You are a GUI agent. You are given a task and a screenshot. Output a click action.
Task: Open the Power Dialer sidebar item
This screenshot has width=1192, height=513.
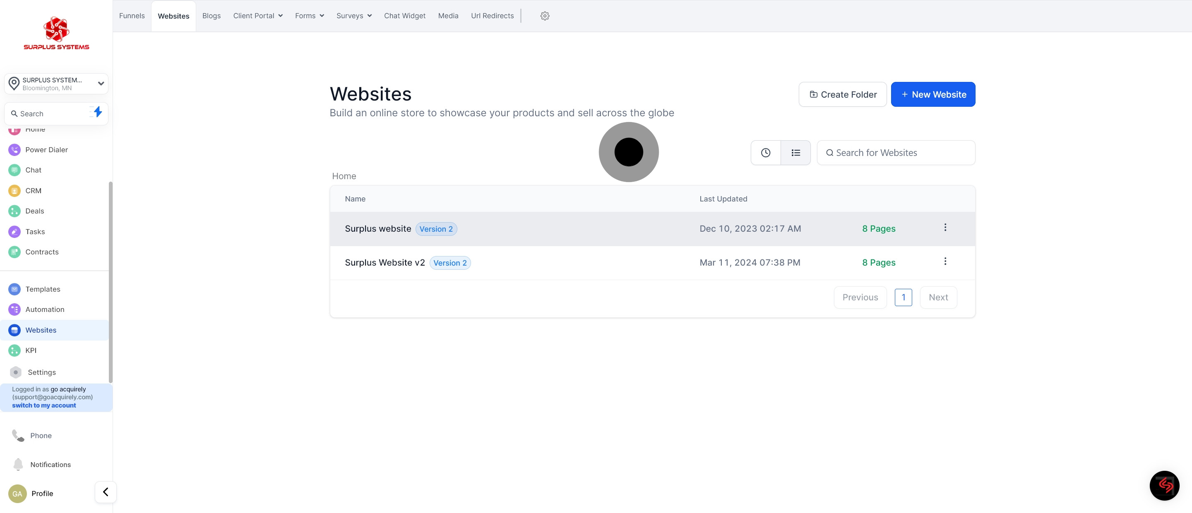pyautogui.click(x=46, y=150)
